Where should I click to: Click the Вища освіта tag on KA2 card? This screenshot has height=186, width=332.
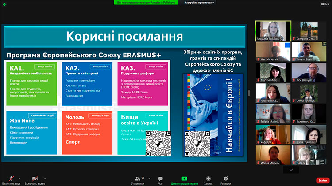(x=100, y=67)
